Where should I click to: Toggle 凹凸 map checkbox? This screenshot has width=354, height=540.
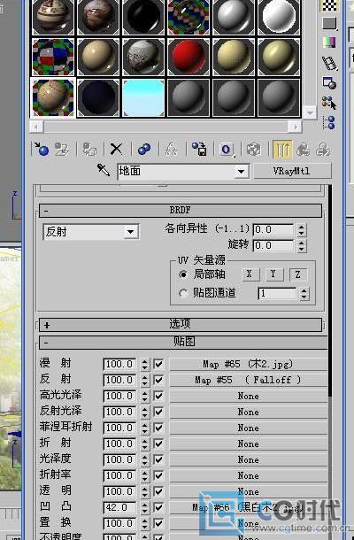(158, 507)
